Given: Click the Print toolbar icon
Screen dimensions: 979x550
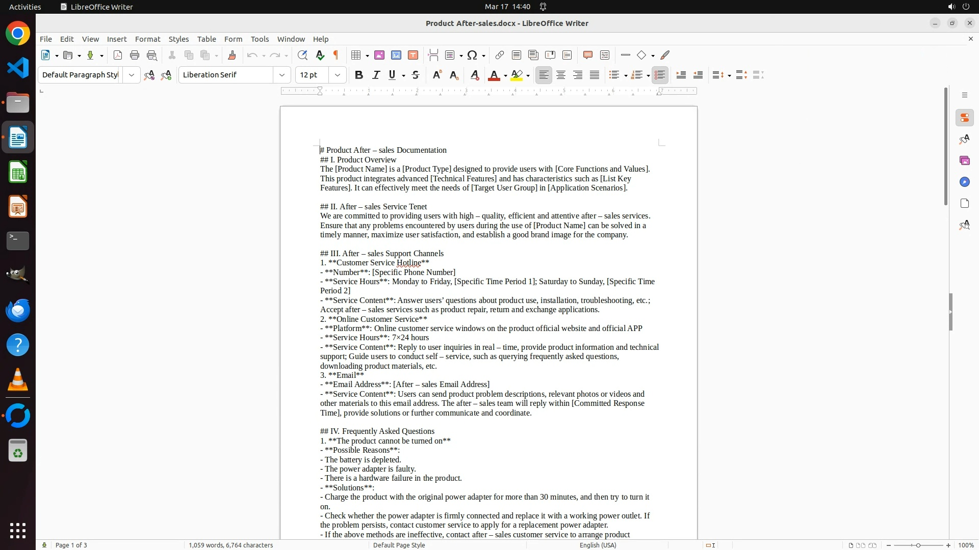Looking at the screenshot, I should click(x=135, y=56).
